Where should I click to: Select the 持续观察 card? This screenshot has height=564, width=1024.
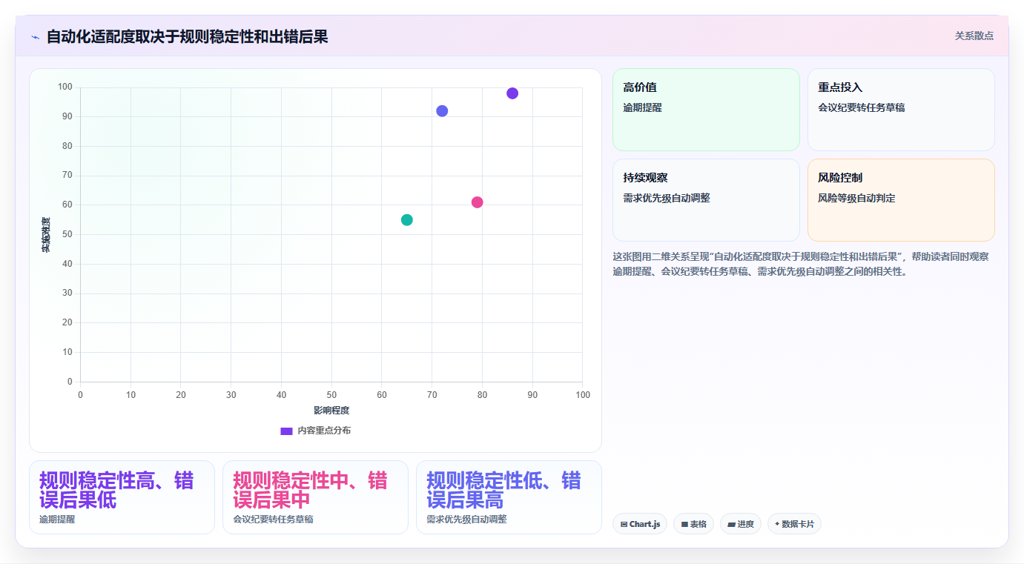pyautogui.click(x=706, y=200)
